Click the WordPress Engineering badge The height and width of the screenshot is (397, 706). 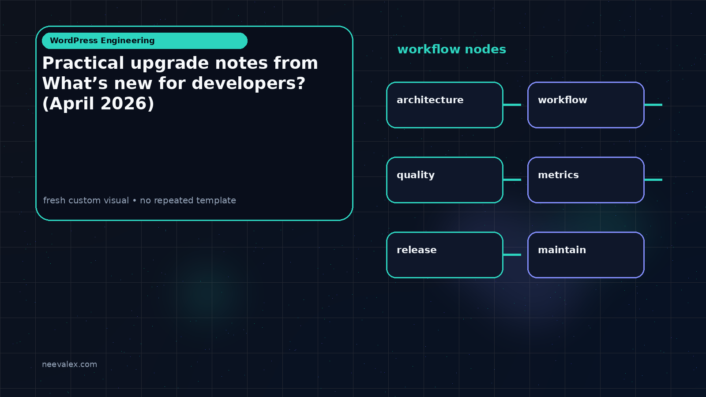145,41
